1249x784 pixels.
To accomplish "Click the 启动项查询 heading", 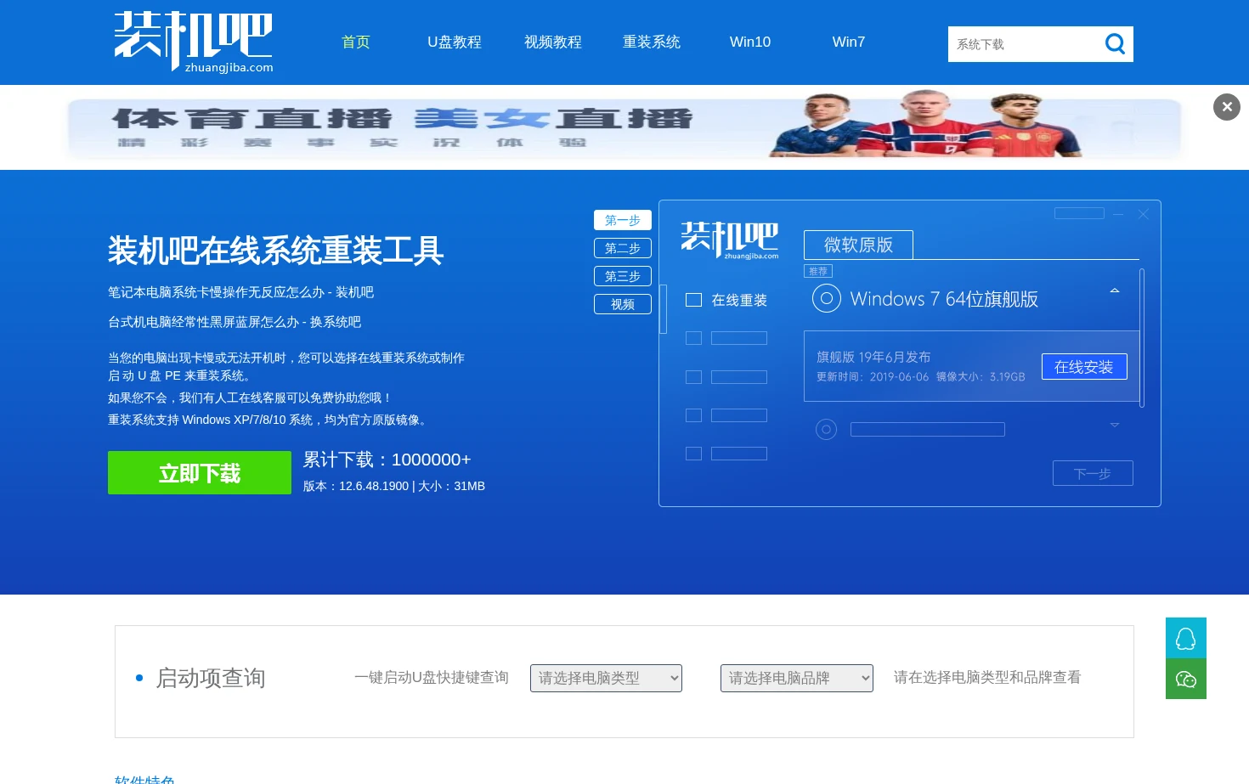I will [211, 678].
